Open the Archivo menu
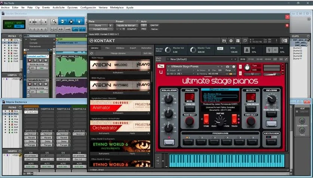The width and height of the screenshot is (313, 178). (5, 7)
